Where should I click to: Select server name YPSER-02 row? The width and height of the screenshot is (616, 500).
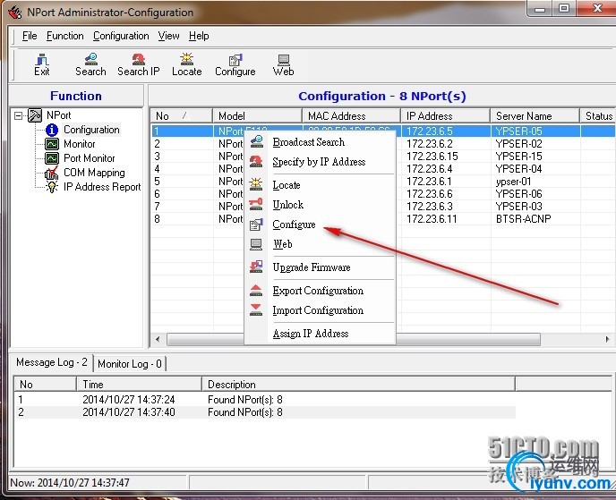coord(518,144)
